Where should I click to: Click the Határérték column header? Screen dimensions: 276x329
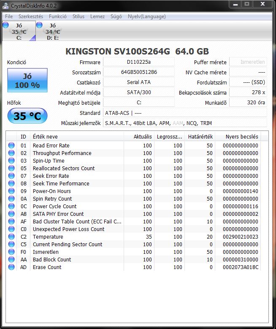click(200, 136)
